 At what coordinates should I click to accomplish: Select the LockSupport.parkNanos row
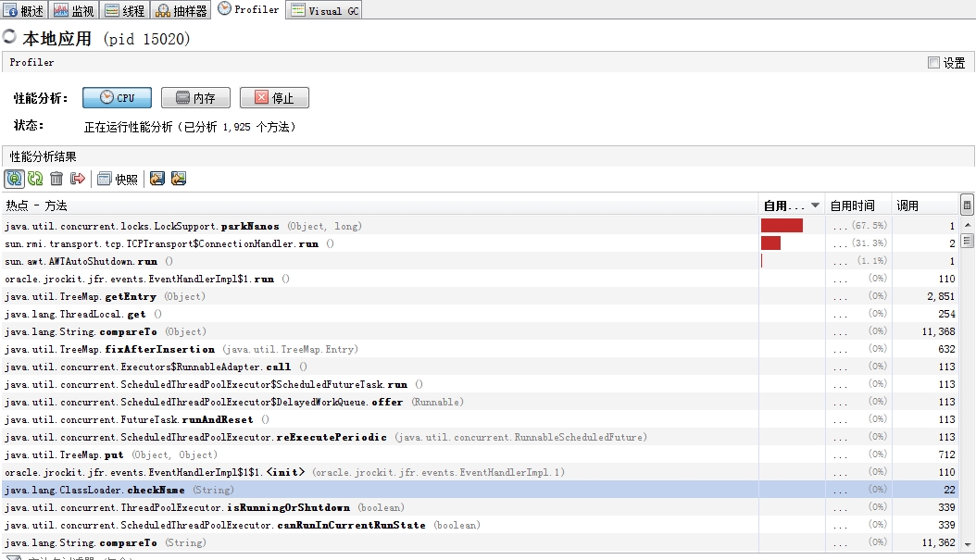point(480,226)
